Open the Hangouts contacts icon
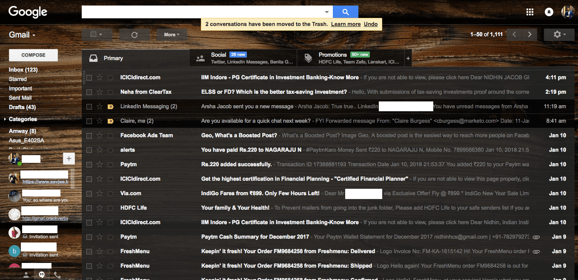This screenshot has height=280, width=578. (x=26, y=275)
